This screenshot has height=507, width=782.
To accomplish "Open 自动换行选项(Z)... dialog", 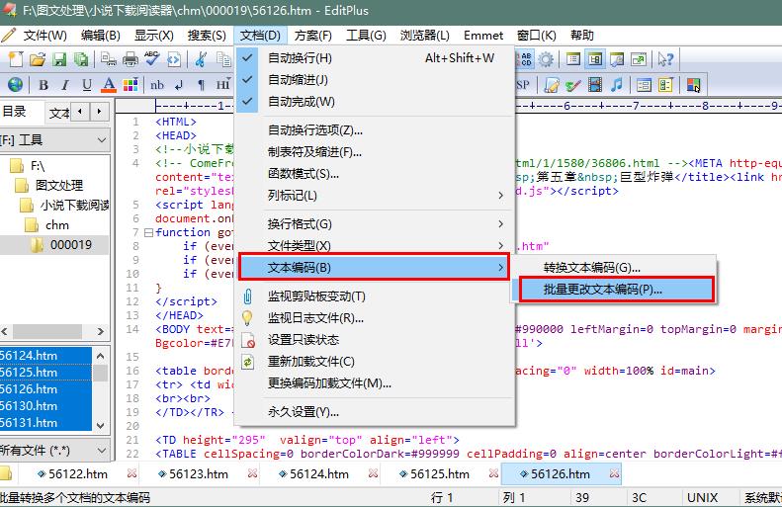I will (375, 130).
